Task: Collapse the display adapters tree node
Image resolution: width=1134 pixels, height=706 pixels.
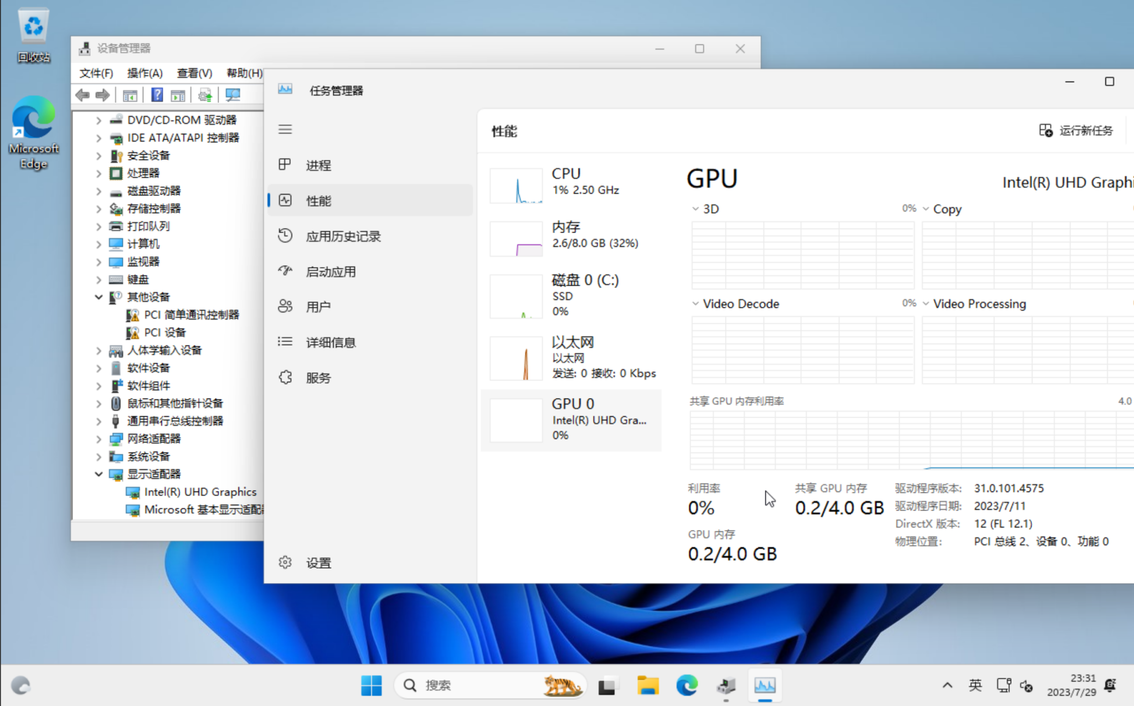Action: point(99,475)
